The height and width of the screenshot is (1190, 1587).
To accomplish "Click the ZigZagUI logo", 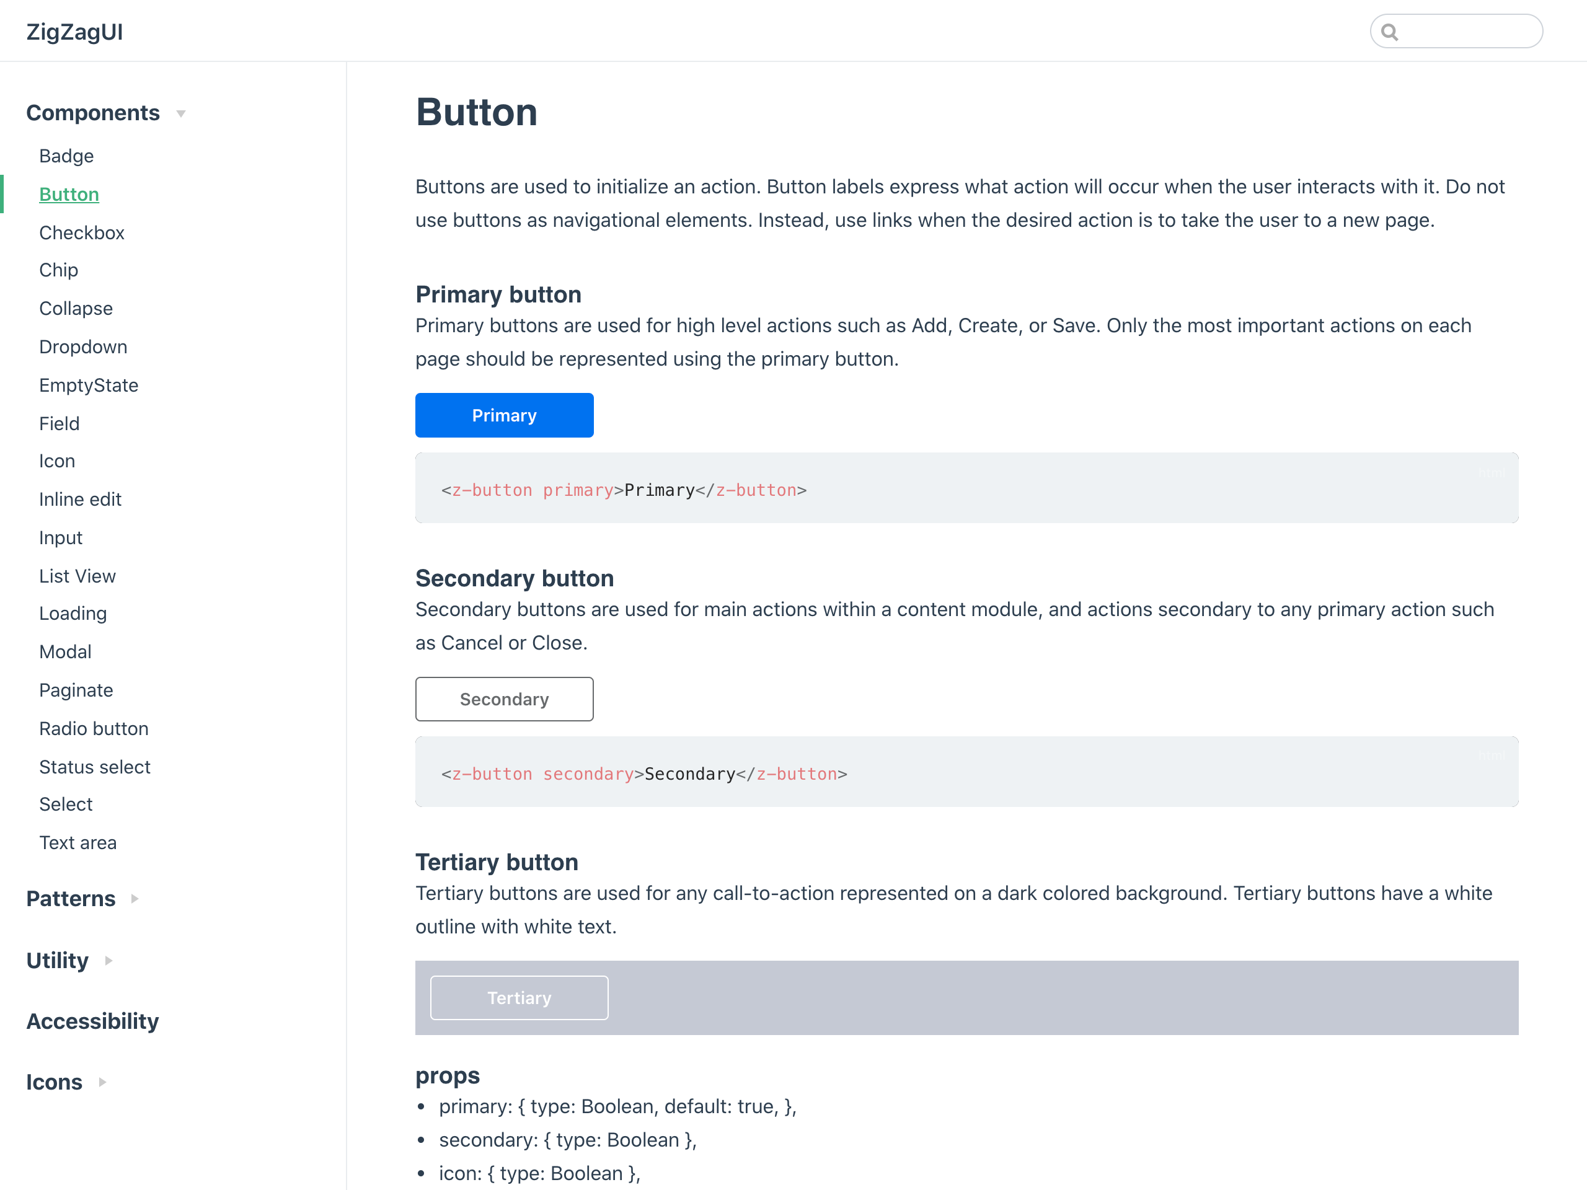I will click(74, 31).
